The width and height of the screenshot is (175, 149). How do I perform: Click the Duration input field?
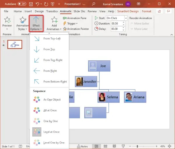pos(116,23)
